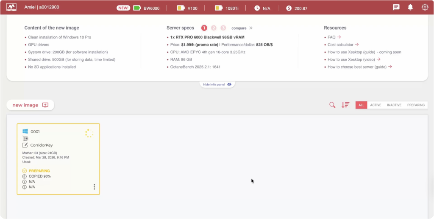The width and height of the screenshot is (434, 219).
Task: Open the notifications bell
Action: coord(410,7)
